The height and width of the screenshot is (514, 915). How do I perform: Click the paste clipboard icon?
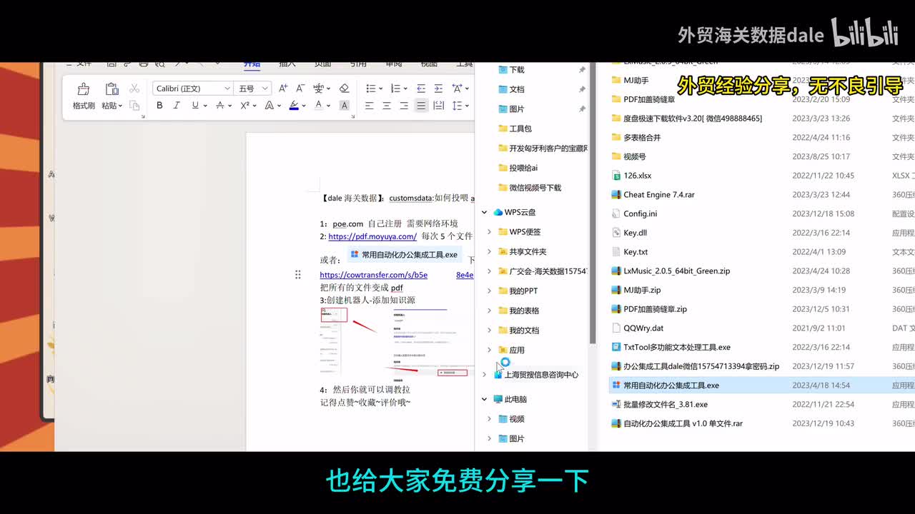112,89
